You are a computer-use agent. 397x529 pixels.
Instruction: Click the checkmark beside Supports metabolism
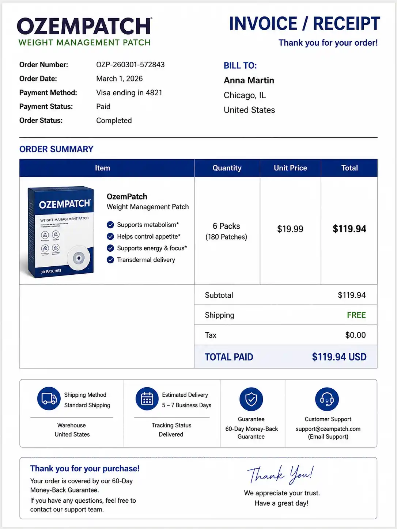point(110,225)
